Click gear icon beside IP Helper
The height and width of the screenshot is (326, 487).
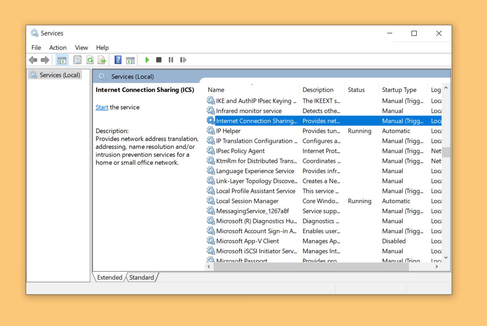[211, 131]
